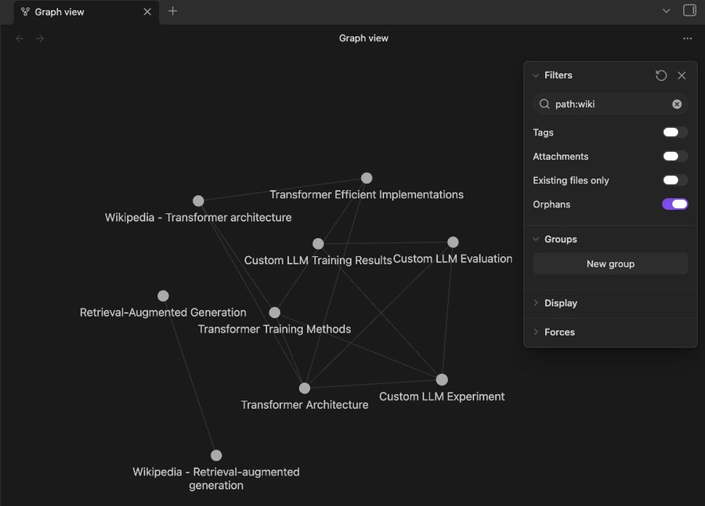
Task: Select the Custom LLM Training Results node
Action: 318,244
